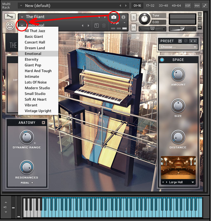Toggle the aux sends panel
This screenshot has width=211, height=221.
click(x=197, y=6)
